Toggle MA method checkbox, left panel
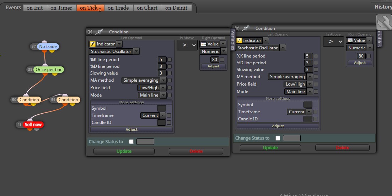 170,80
